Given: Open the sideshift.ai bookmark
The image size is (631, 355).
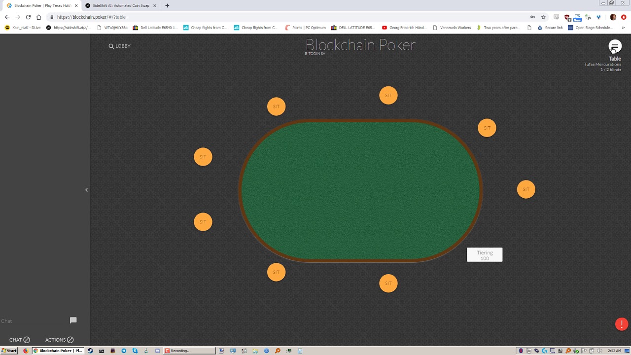Looking at the screenshot, I should click(68, 28).
